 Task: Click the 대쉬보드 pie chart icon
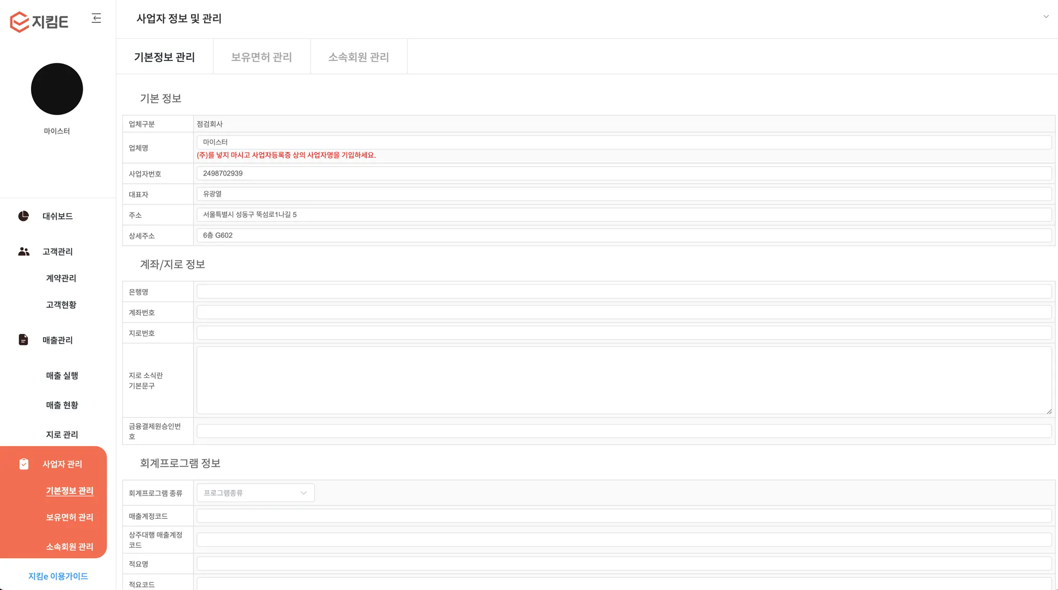click(24, 216)
